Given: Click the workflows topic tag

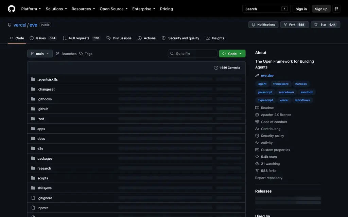Looking at the screenshot, I should click(302, 100).
